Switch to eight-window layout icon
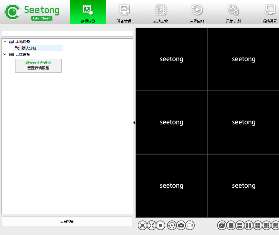 [275, 226]
